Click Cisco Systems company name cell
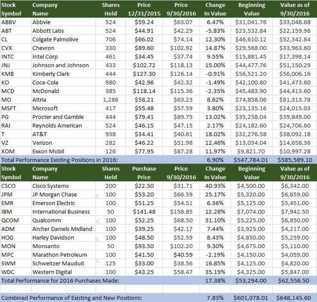Screen dimensions: 317x302 (x=63, y=186)
